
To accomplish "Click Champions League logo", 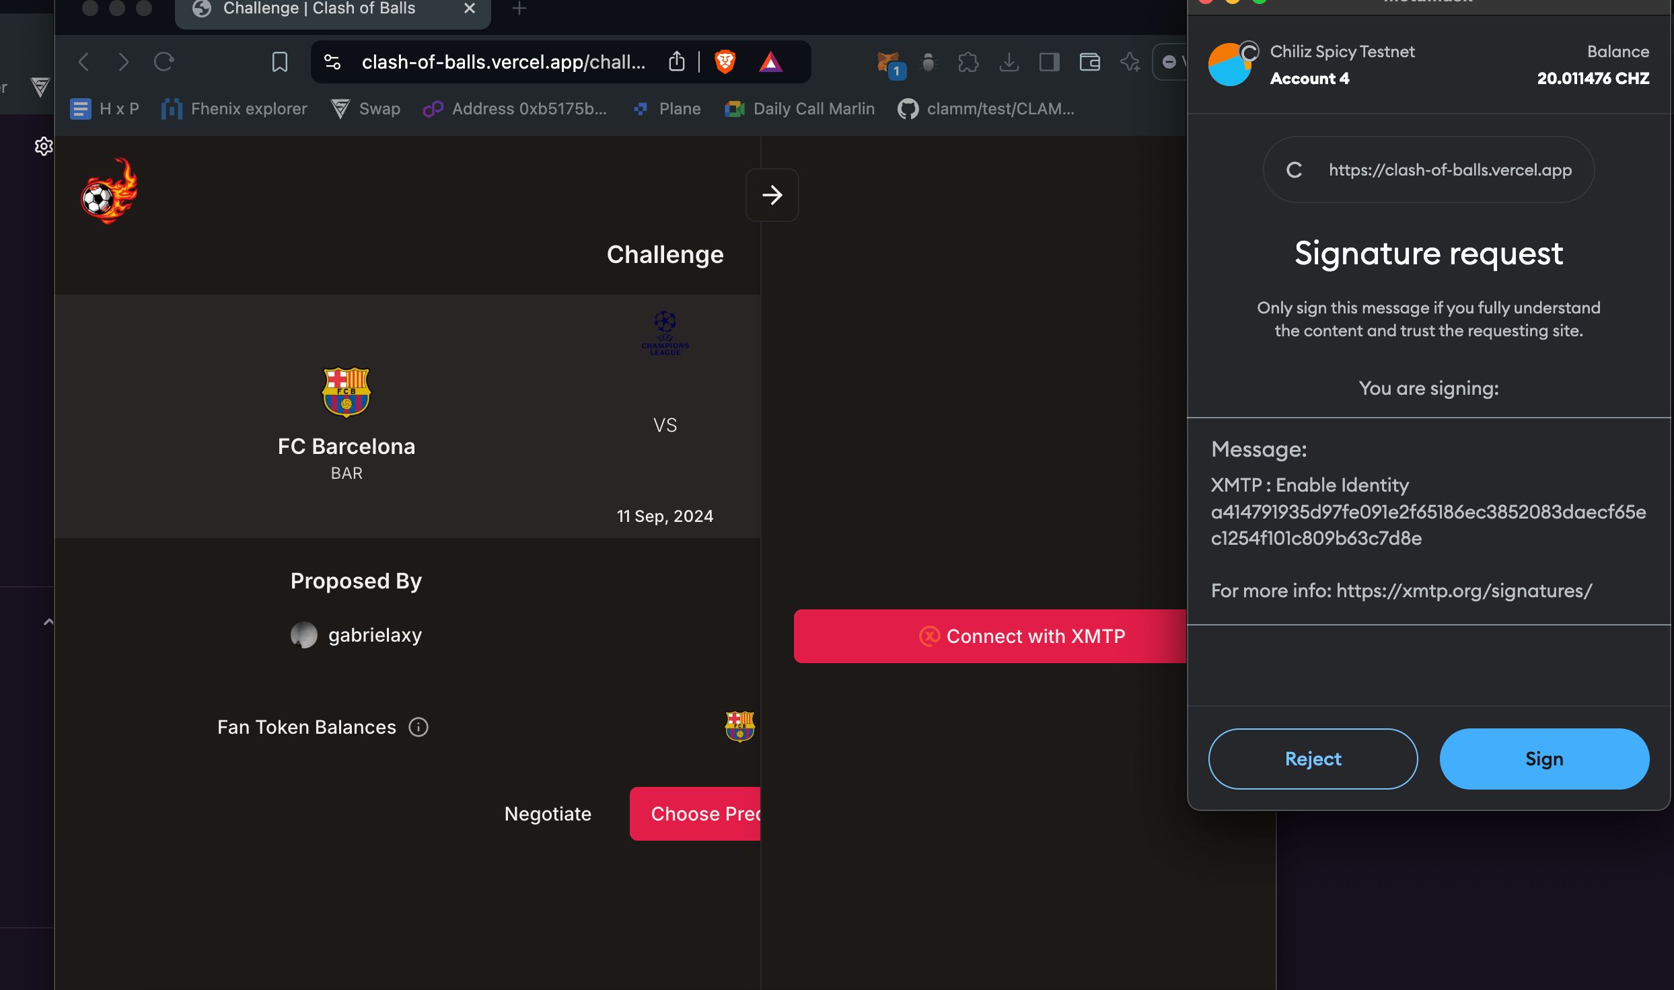I will pyautogui.click(x=665, y=332).
